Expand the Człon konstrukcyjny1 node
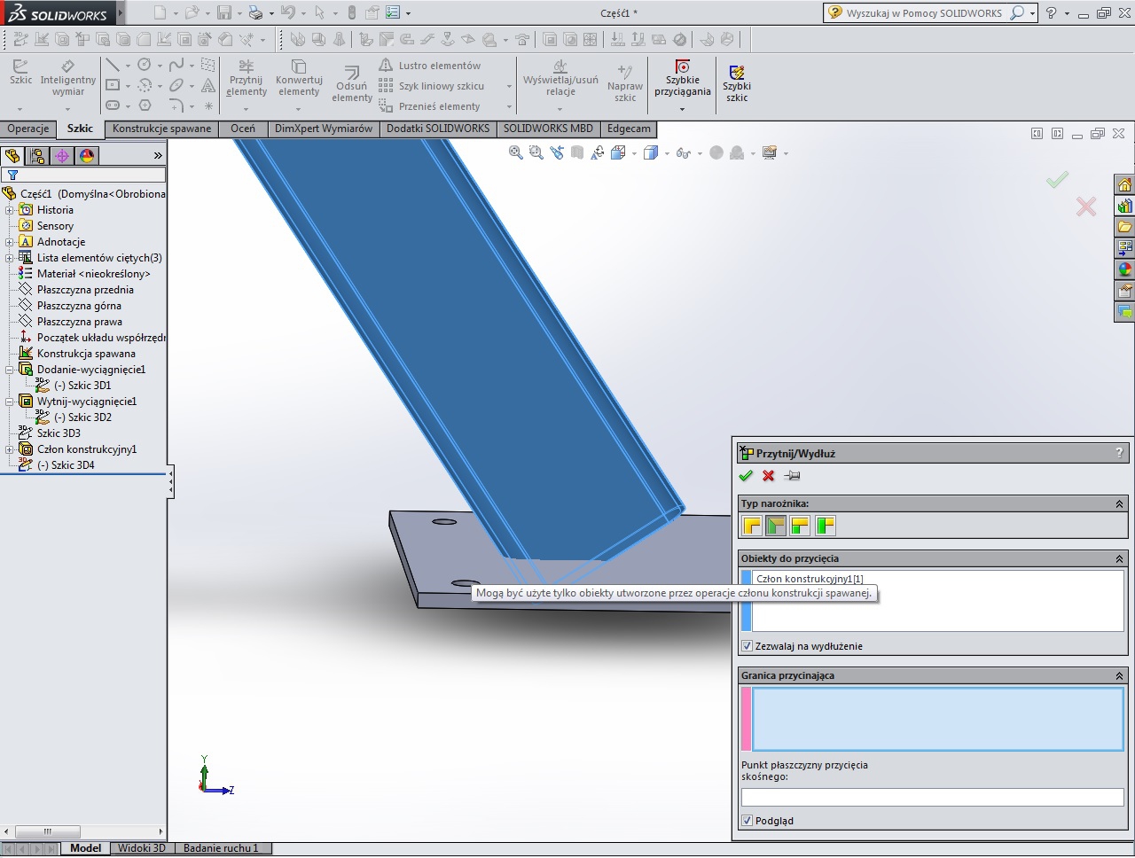Screen dimensions: 1135x858 10,449
